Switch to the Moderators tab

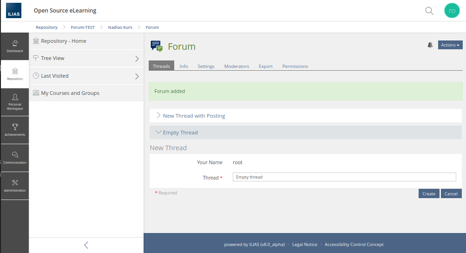coord(236,67)
